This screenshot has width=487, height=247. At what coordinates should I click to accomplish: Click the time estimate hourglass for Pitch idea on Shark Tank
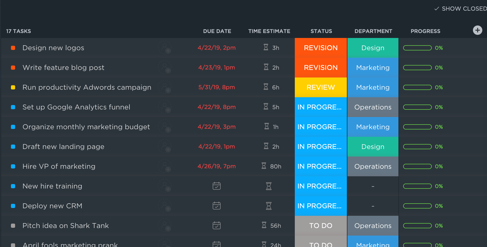pos(265,225)
